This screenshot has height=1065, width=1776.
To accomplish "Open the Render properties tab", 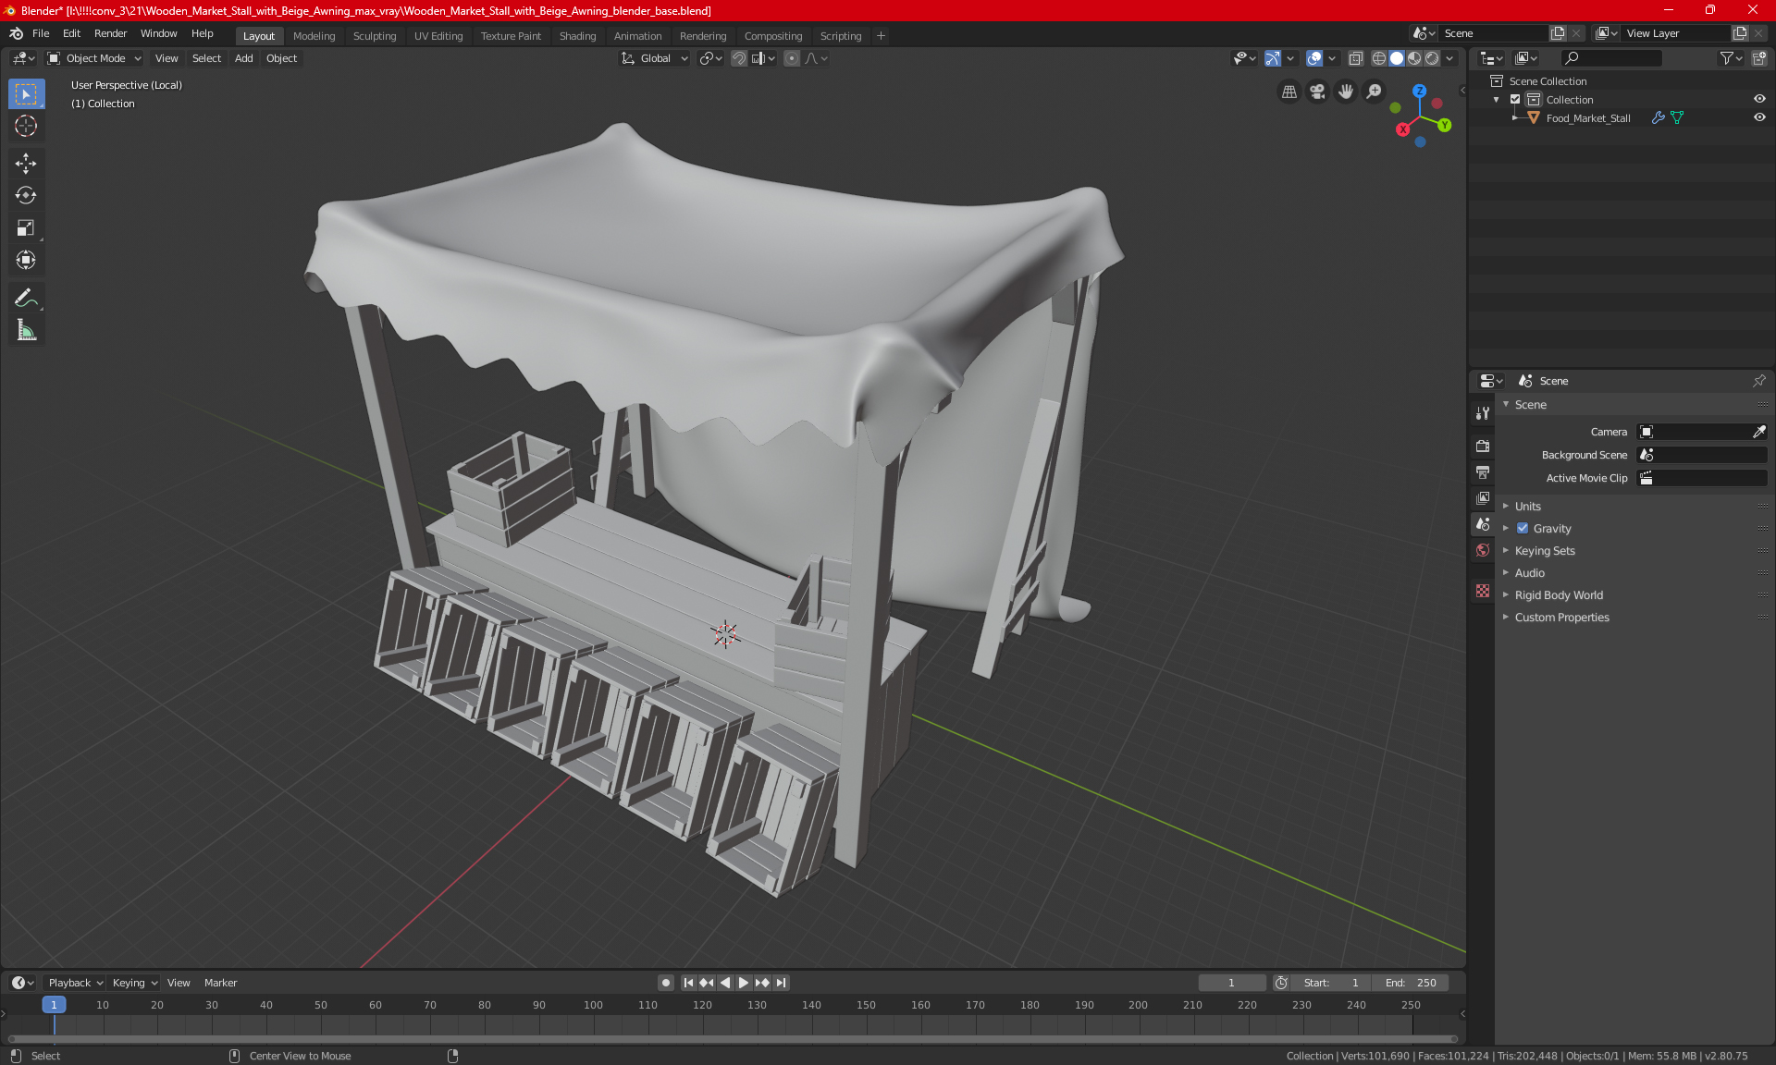I will [x=1483, y=446].
